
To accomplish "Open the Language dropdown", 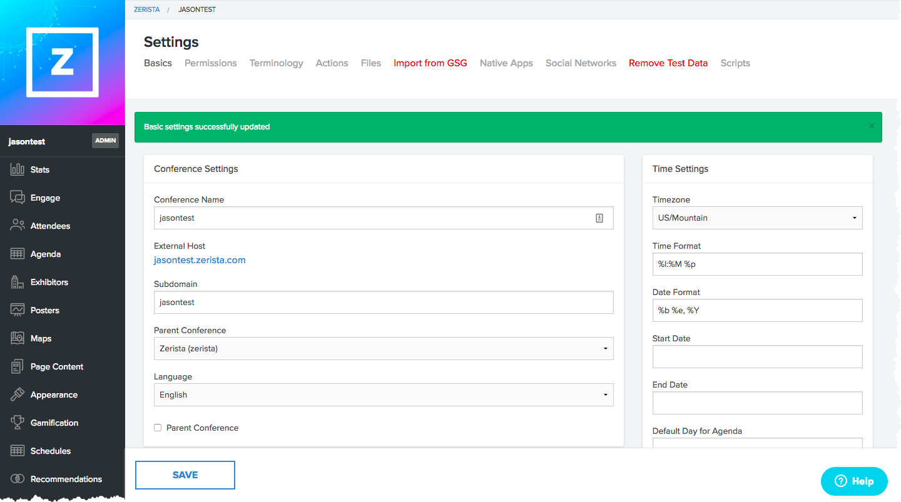I will tap(384, 394).
